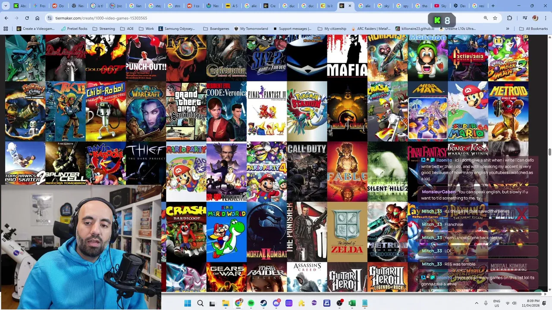Open the Samsung Odyssey bookmark
Viewport: 552px width, 310px height.
point(176,29)
